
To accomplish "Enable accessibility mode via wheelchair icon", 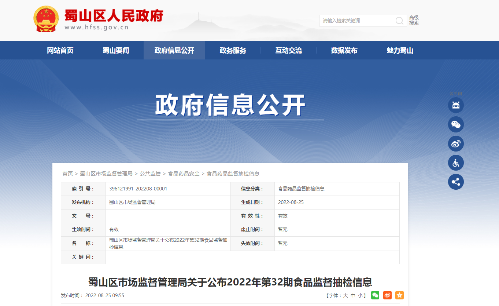I will tap(456, 163).
